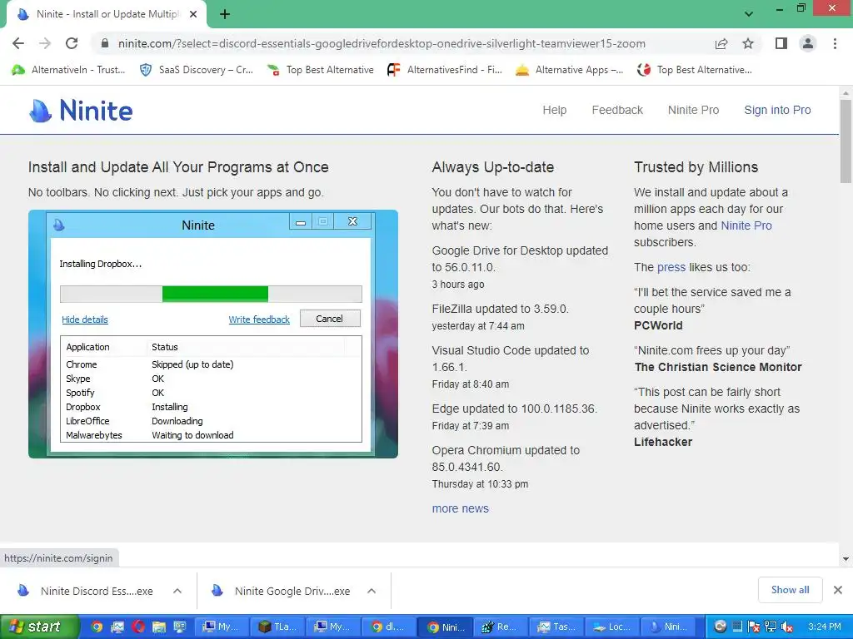The height and width of the screenshot is (639, 853).
Task: Click the 3:24 PM taskbar clock
Action: [x=824, y=627]
